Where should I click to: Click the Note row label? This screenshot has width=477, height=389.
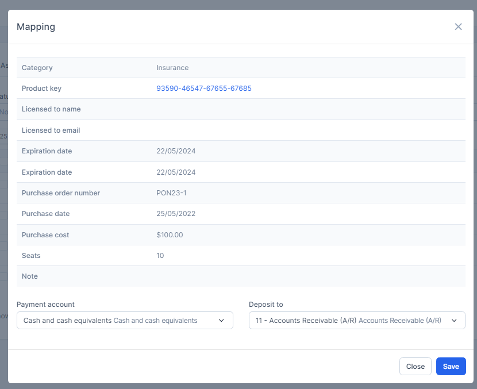pyautogui.click(x=30, y=276)
